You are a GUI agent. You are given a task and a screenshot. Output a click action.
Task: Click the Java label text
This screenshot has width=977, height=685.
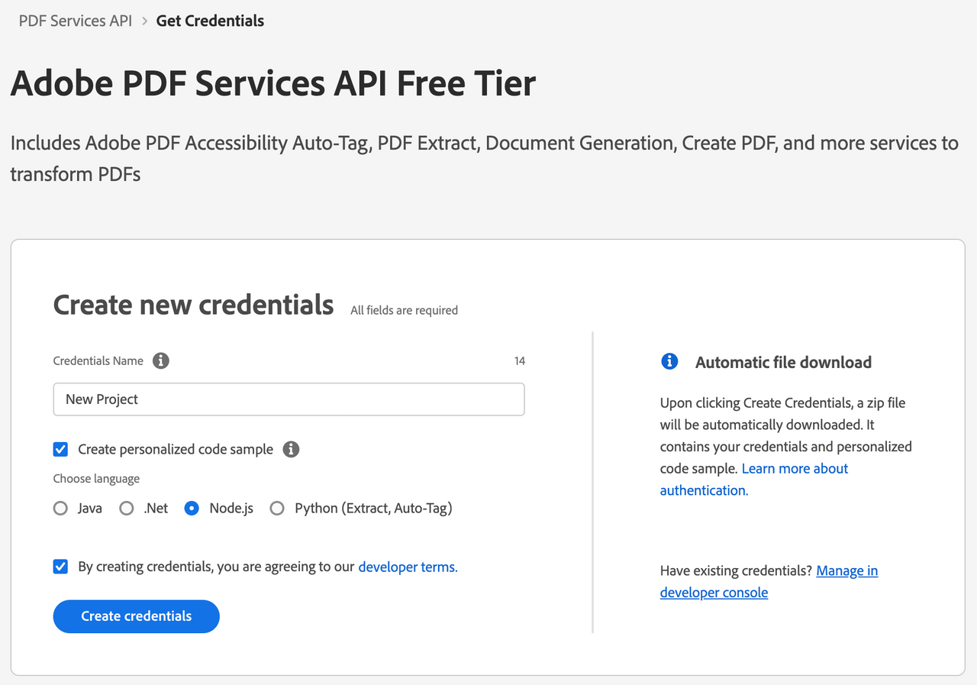click(90, 508)
